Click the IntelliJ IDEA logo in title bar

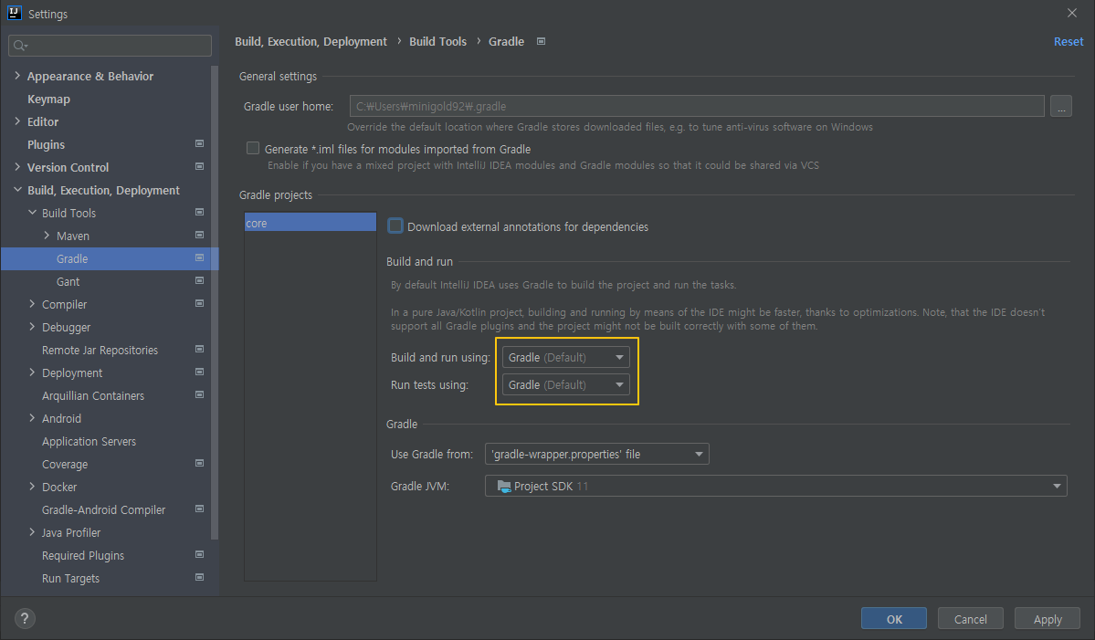point(14,14)
